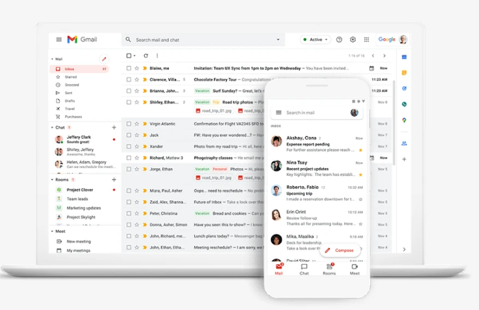479x310 pixels.
Task: Toggle the select-all checkbox in the toolbar
Action: tap(129, 56)
